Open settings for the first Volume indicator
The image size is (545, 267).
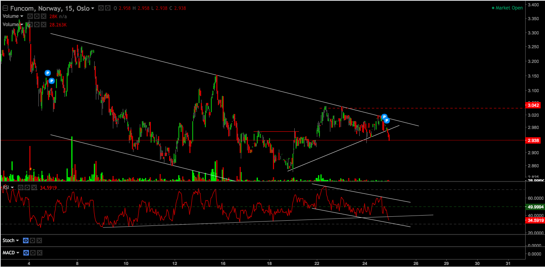coord(37,16)
